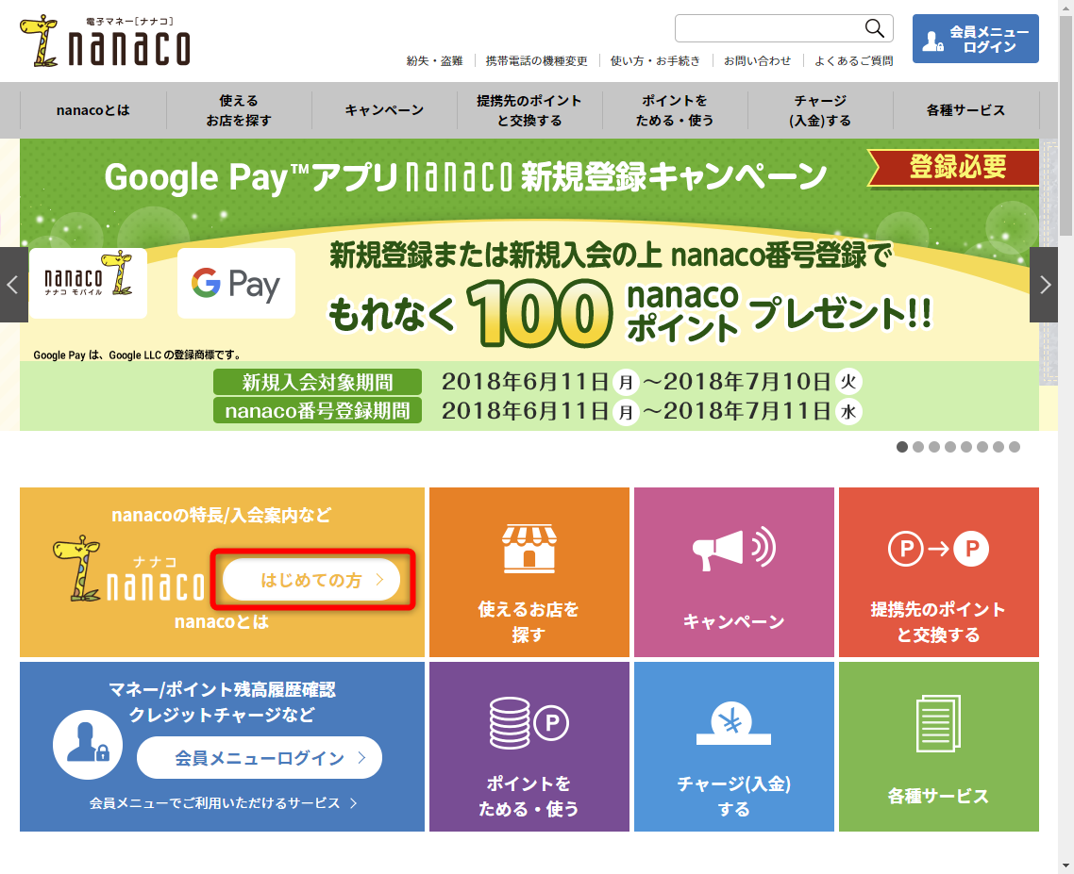Click the はじめての方 button

[311, 581]
